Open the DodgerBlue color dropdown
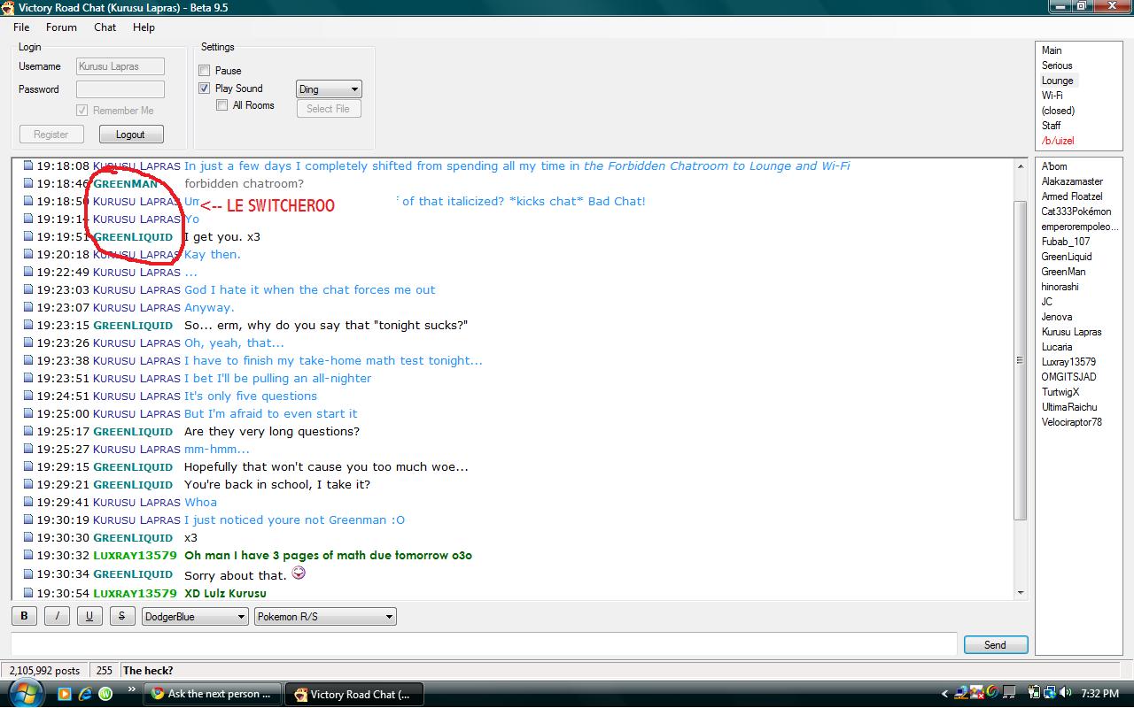1134x708 pixels. coord(195,617)
